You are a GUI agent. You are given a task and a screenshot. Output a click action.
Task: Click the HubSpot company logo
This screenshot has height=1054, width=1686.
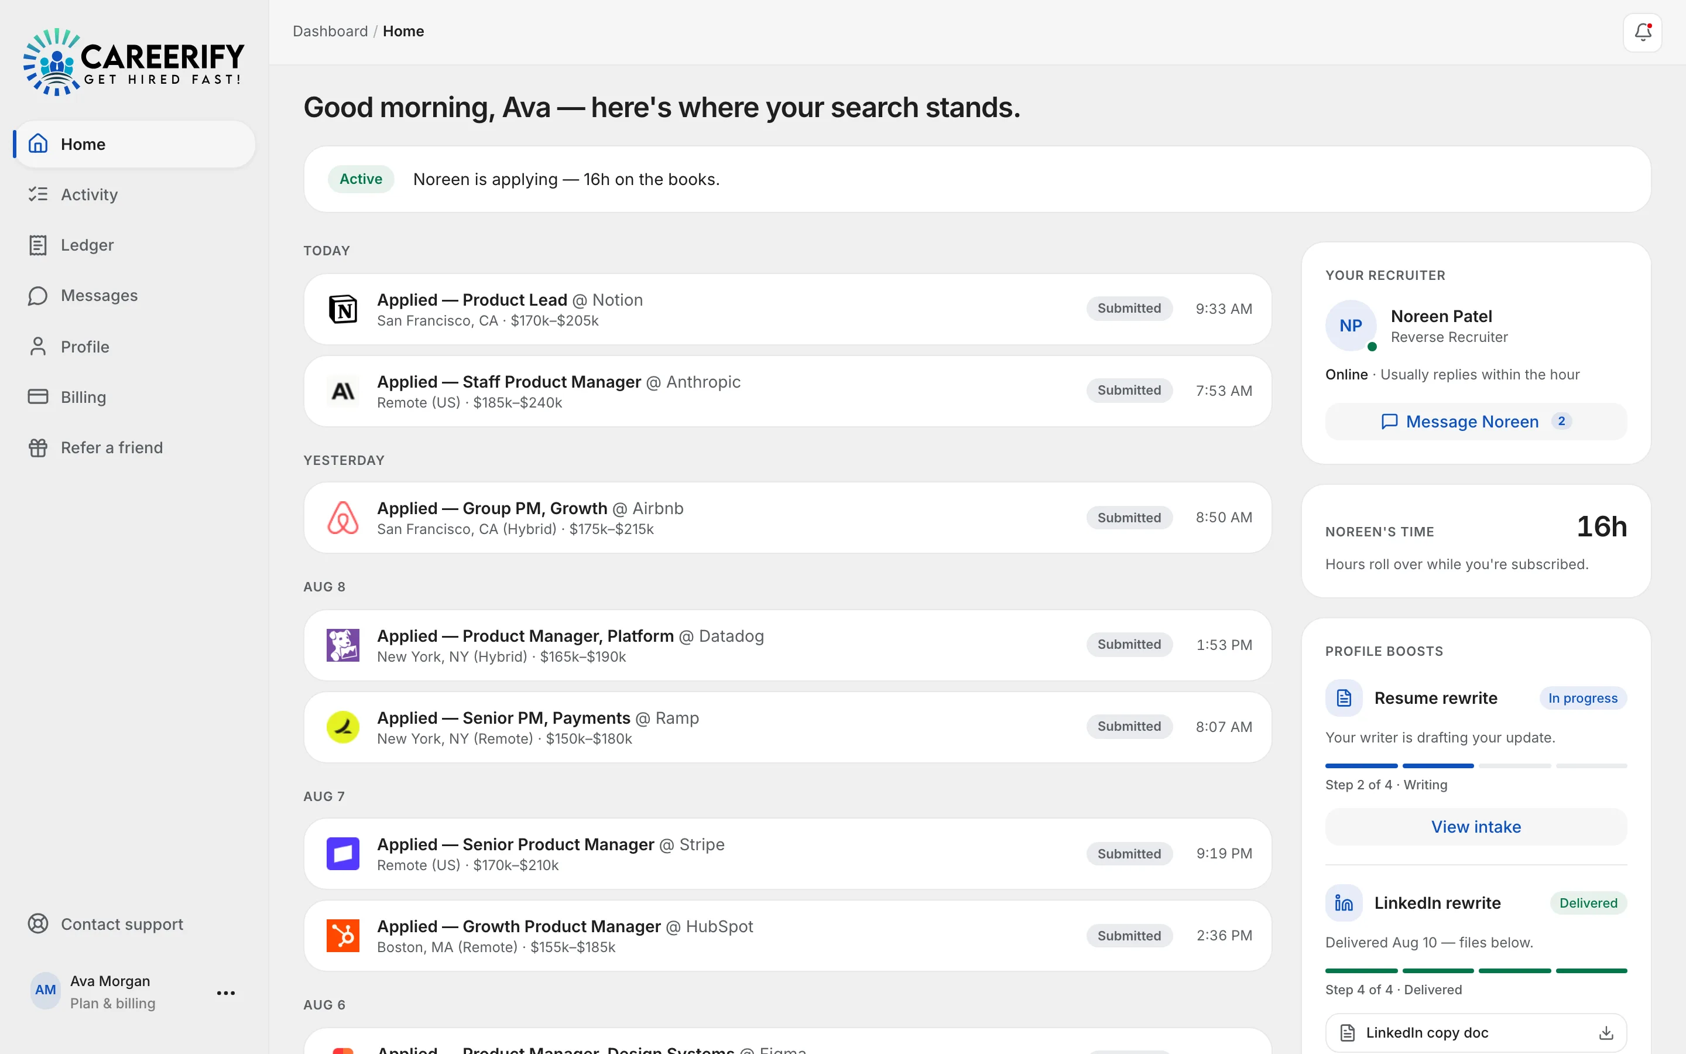343,936
